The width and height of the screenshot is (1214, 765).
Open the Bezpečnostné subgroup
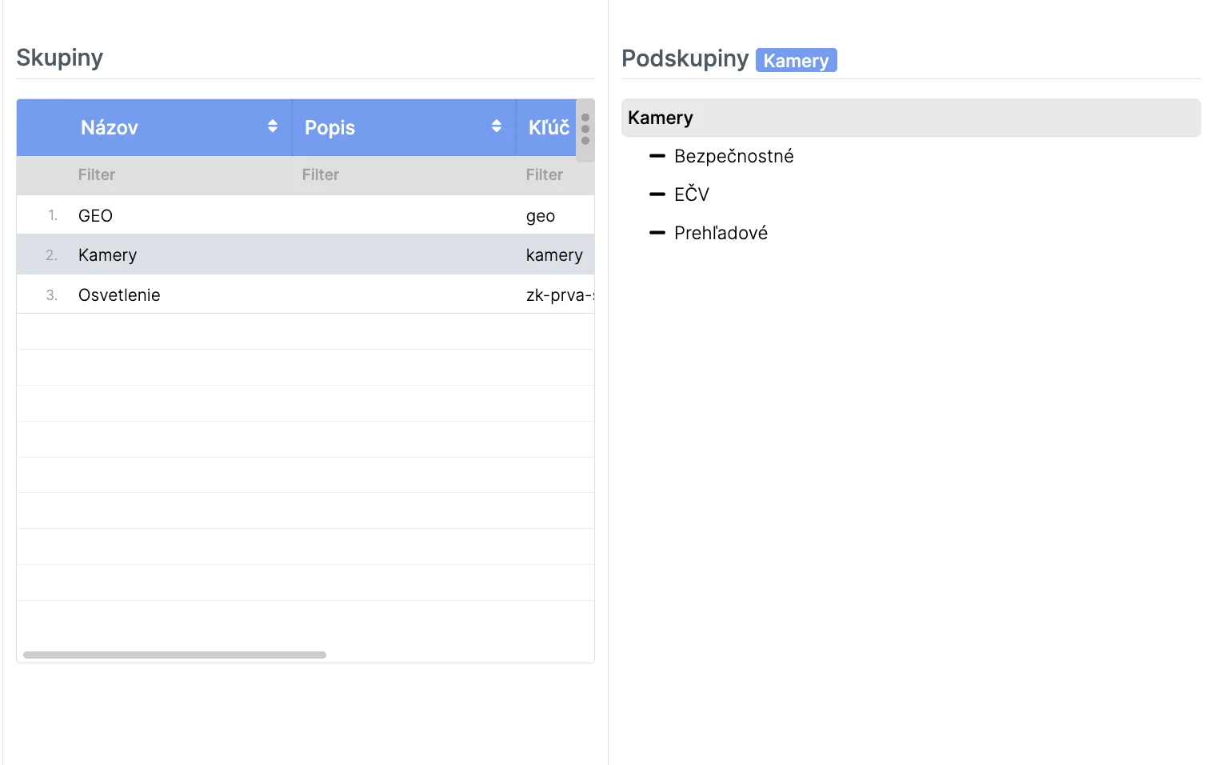click(733, 156)
